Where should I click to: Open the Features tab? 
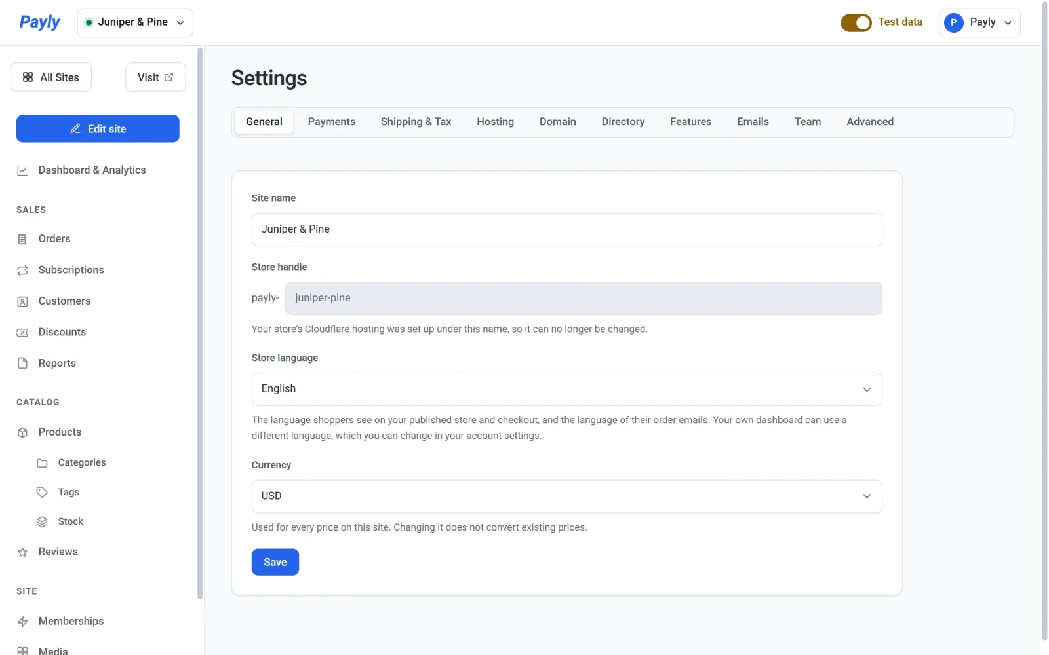pyautogui.click(x=690, y=122)
